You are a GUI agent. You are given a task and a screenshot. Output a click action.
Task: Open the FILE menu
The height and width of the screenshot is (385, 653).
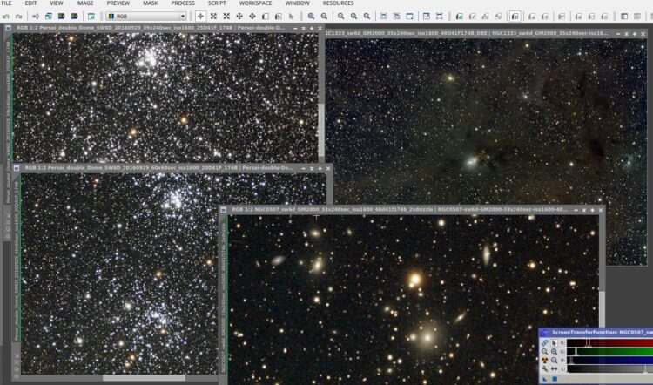[6, 3]
